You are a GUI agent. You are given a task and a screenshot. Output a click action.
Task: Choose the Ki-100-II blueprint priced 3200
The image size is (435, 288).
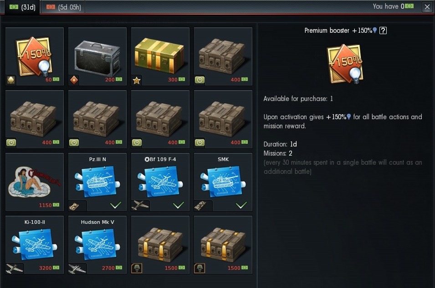pos(35,245)
